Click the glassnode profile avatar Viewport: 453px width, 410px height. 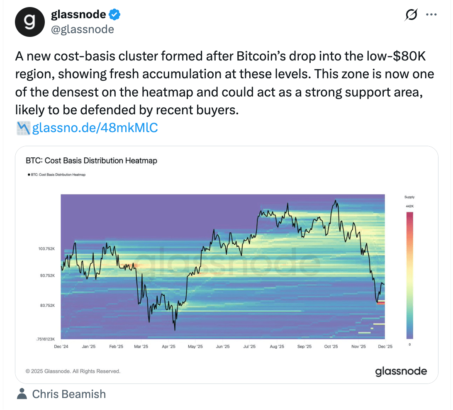coord(29,22)
